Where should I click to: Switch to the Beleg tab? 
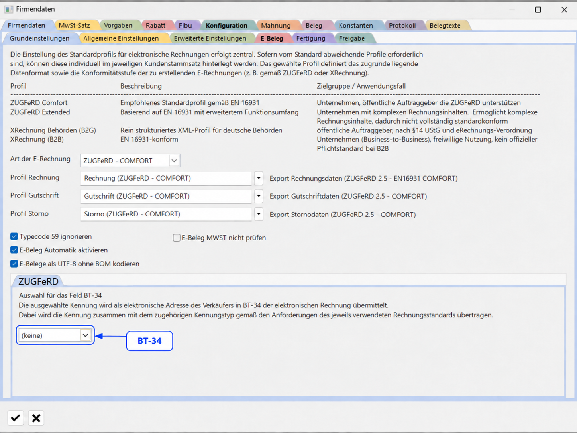pos(314,25)
